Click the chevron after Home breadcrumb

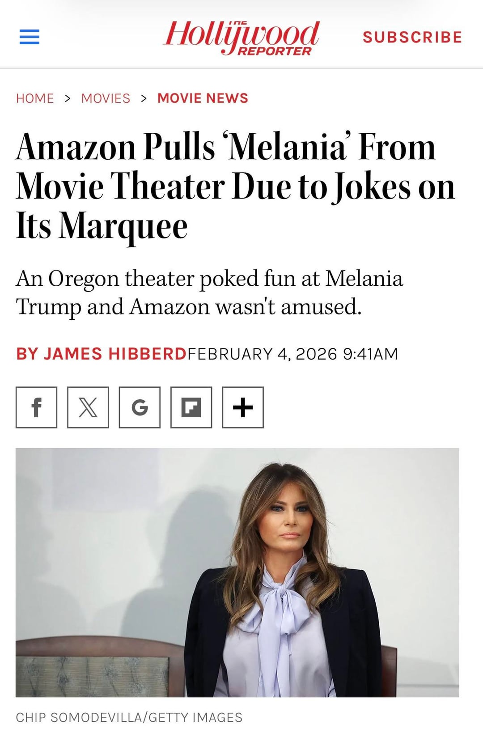coord(68,98)
